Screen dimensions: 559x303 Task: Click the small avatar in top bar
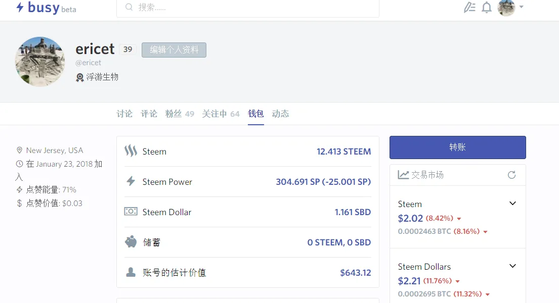[506, 7]
